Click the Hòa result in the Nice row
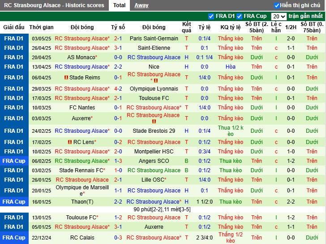The height and width of the screenshot is (244, 326). pyautogui.click(x=230, y=67)
